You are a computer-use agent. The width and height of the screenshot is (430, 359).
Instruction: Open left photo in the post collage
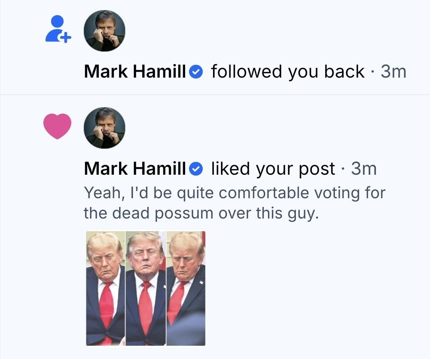pyautogui.click(x=106, y=288)
